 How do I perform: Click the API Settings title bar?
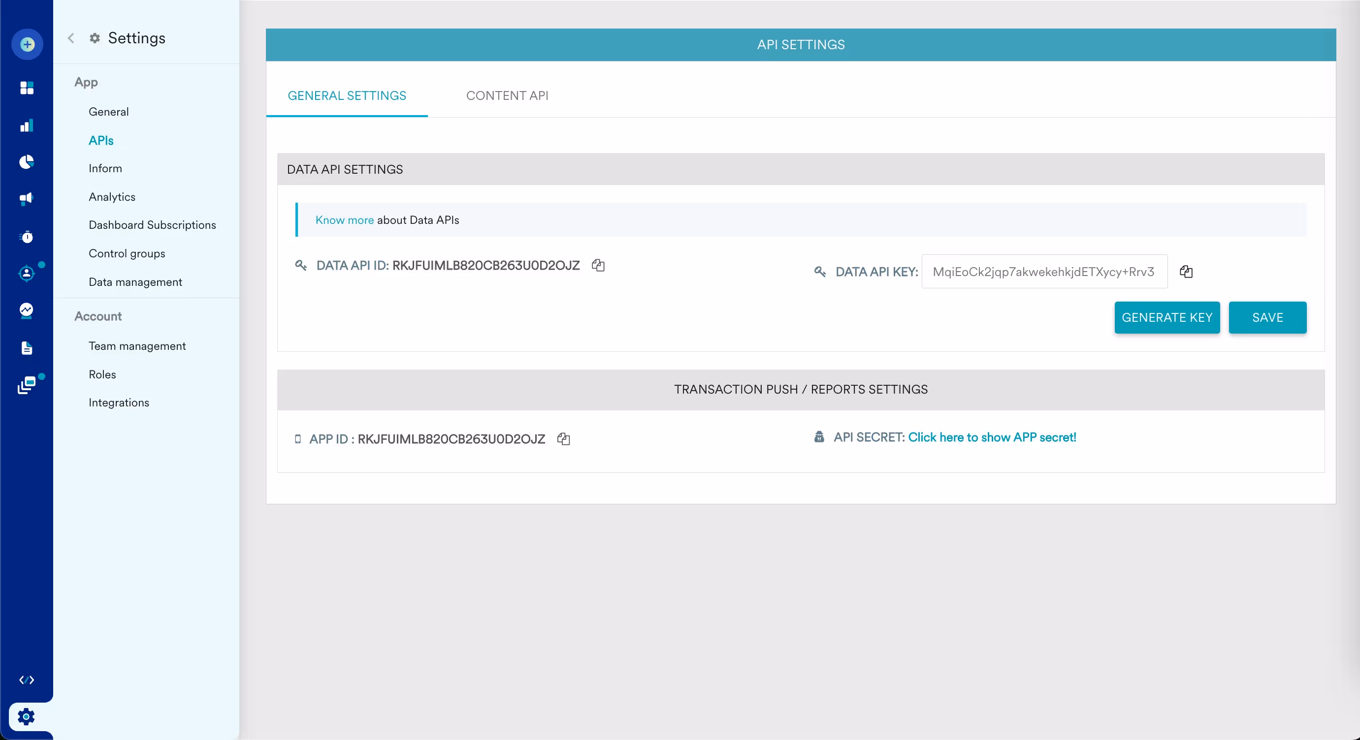(800, 45)
